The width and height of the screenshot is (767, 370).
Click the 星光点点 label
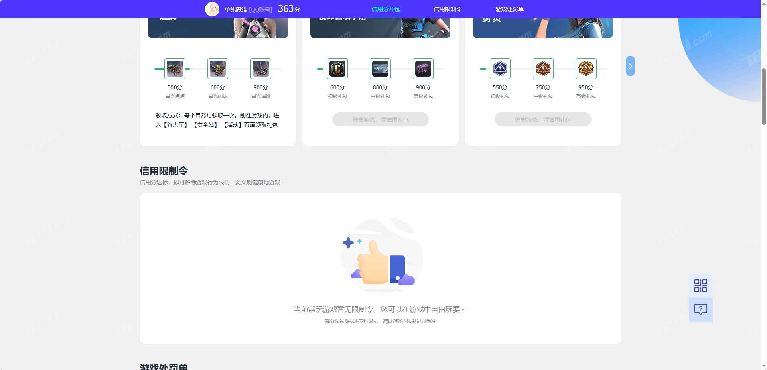coord(175,96)
